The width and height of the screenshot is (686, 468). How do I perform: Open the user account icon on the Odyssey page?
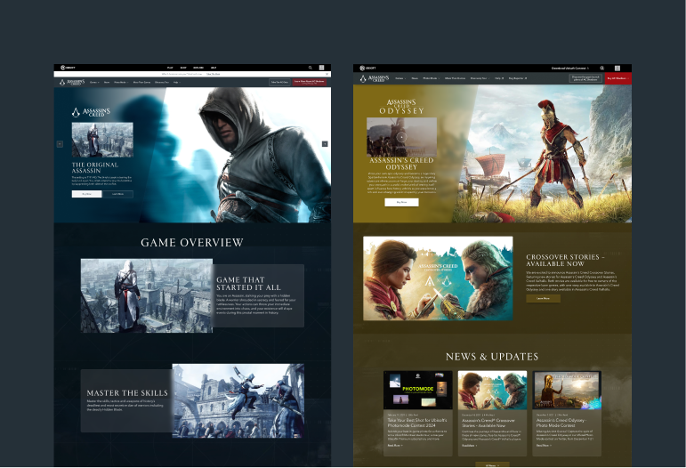[616, 68]
